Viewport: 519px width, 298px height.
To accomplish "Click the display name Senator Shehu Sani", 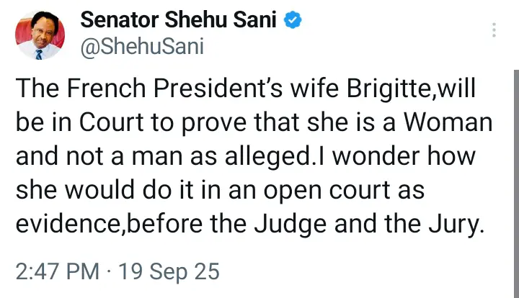I will [178, 20].
